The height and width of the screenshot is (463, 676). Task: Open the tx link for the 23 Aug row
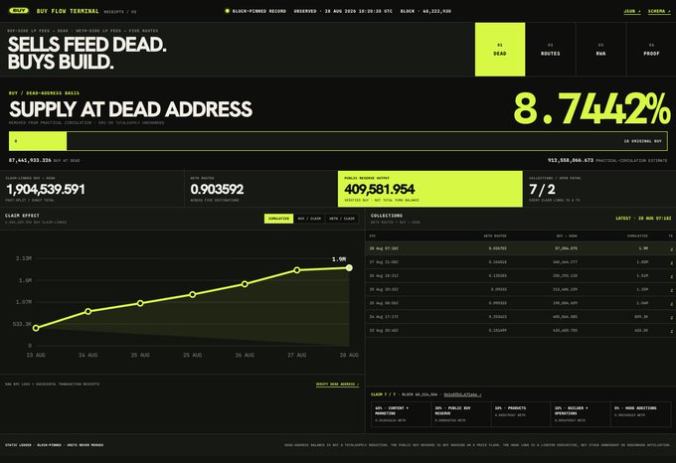[671, 331]
